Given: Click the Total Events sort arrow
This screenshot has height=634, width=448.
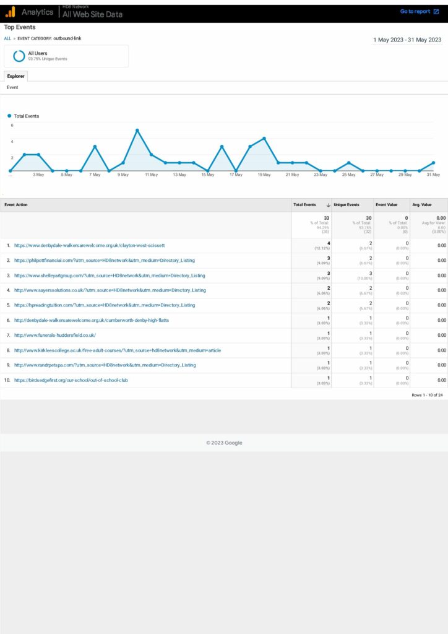Looking at the screenshot, I should point(328,205).
